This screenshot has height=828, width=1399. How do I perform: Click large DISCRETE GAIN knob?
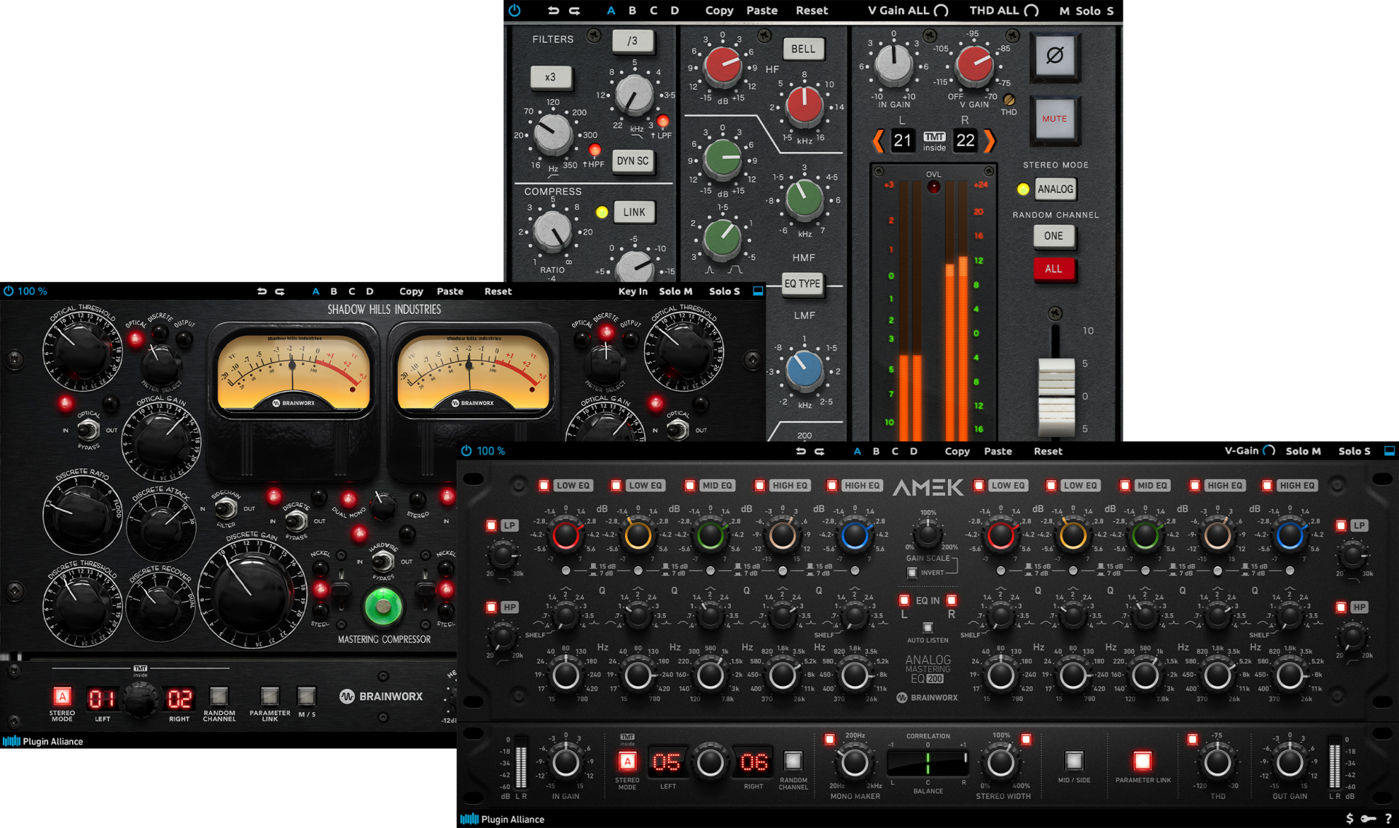coord(251,594)
